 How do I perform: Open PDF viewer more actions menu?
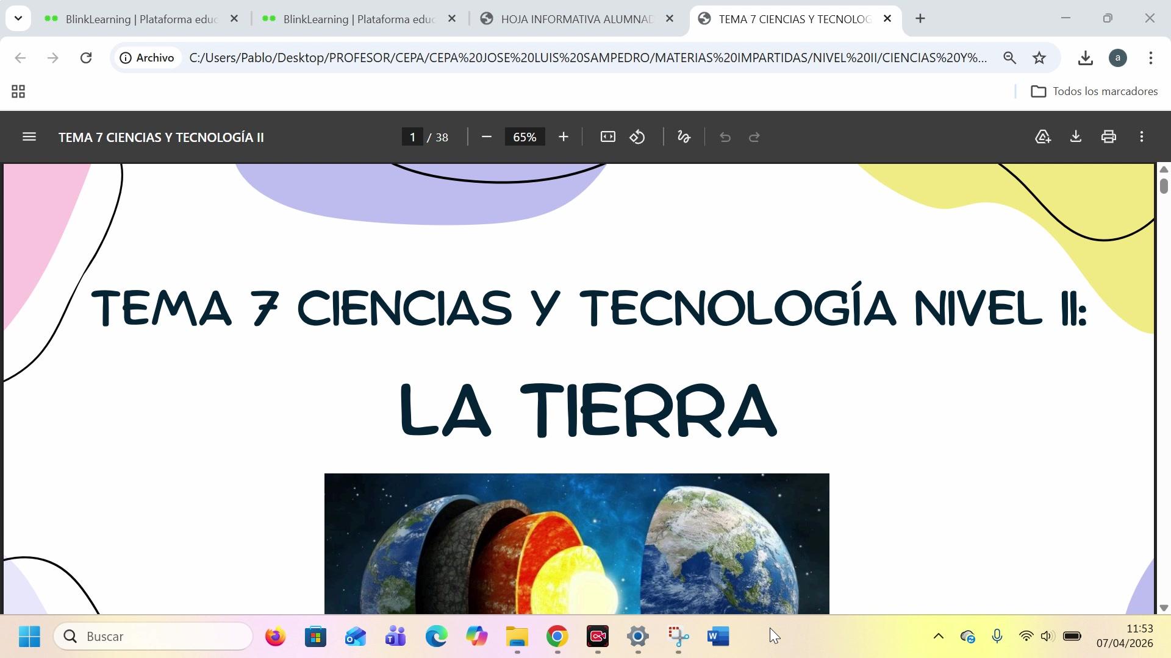tap(1141, 137)
